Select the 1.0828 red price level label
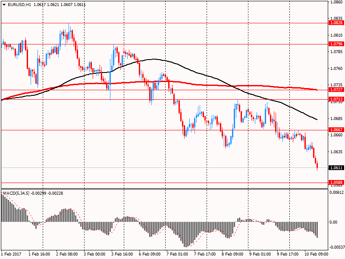Image resolution: width=345 pixels, height=259 pixels. click(336, 23)
